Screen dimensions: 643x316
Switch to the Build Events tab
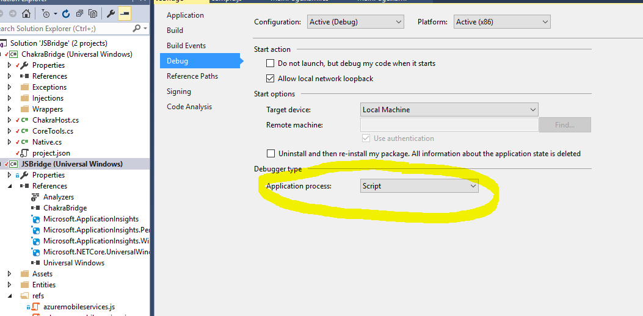click(186, 46)
